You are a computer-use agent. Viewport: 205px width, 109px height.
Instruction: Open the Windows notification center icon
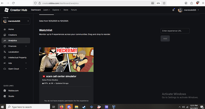[202, 107]
